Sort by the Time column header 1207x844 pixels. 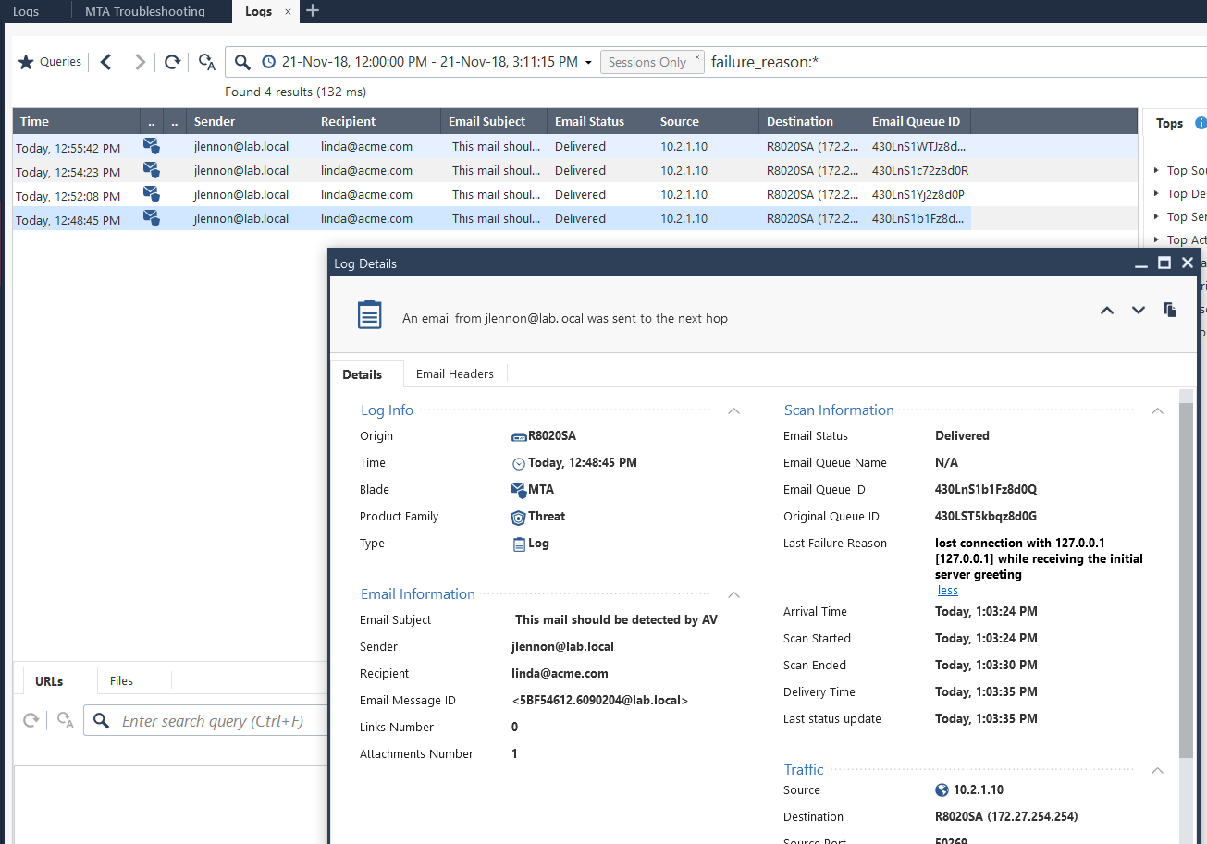coord(77,121)
